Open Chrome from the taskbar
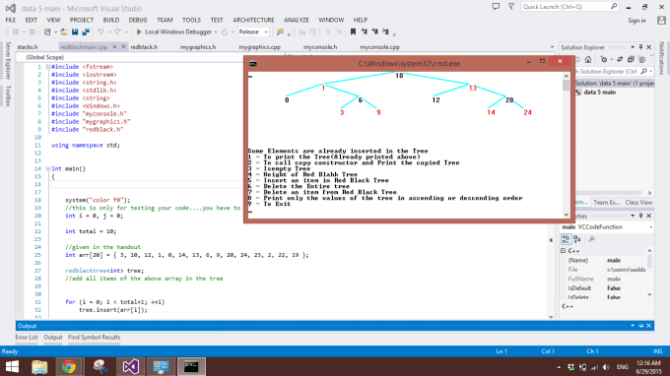 [69, 366]
